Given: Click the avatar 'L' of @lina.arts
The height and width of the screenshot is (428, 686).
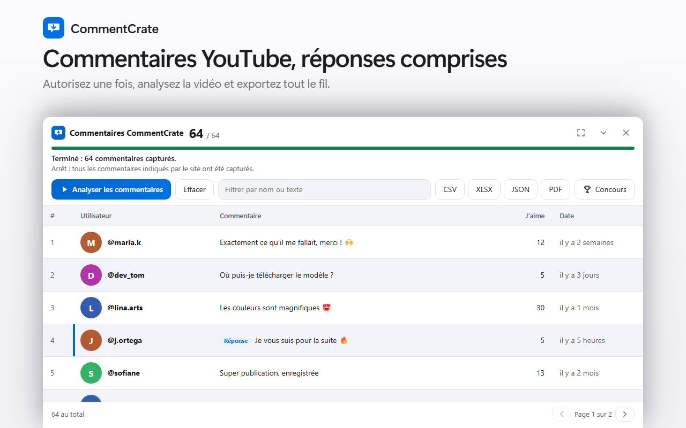Looking at the screenshot, I should click(91, 308).
